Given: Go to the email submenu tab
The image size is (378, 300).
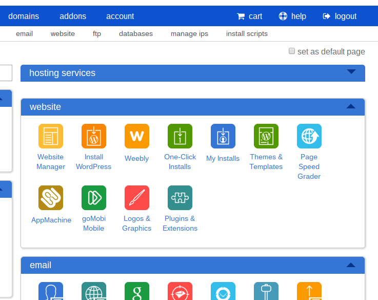Looking at the screenshot, I should click(24, 33).
